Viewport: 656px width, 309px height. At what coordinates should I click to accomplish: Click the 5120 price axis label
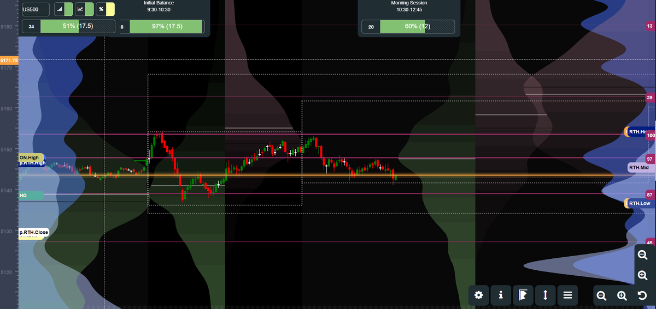point(7,271)
